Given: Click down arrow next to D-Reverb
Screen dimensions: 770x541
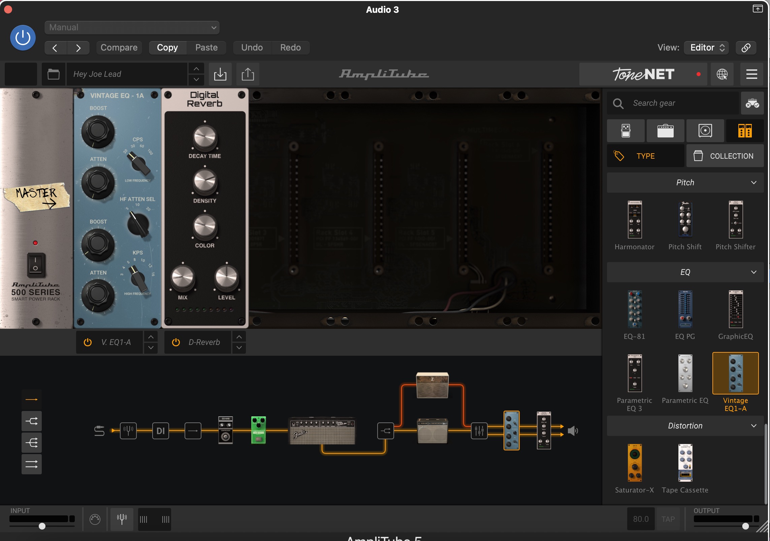Looking at the screenshot, I should [x=239, y=348].
